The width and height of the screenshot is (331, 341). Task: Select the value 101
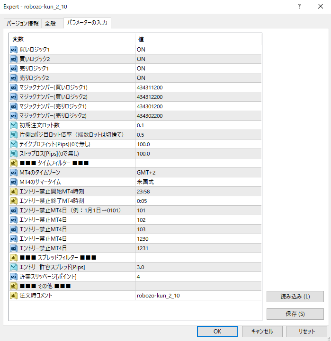tap(198, 210)
